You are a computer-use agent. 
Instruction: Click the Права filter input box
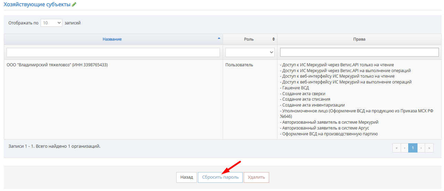(359, 52)
